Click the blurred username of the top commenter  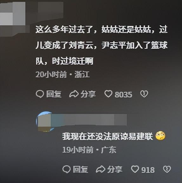coord(51,11)
